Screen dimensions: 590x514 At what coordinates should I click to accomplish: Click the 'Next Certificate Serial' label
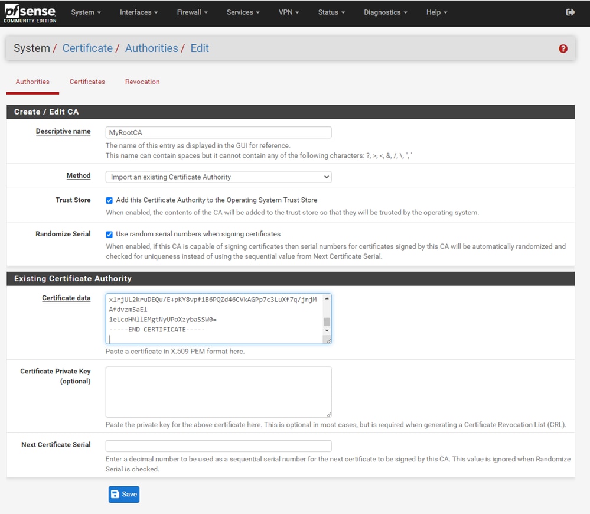56,444
